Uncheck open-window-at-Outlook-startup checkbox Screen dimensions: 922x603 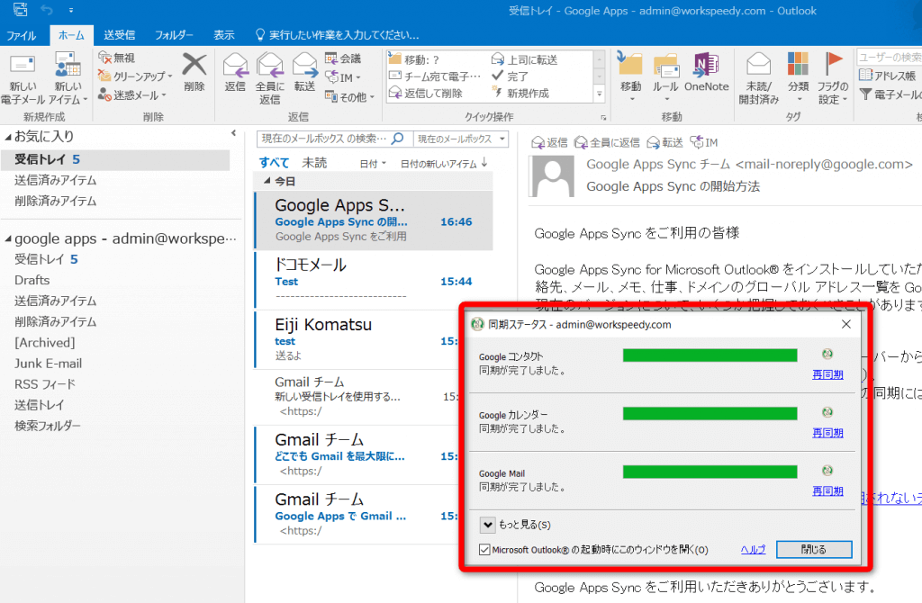coord(484,550)
